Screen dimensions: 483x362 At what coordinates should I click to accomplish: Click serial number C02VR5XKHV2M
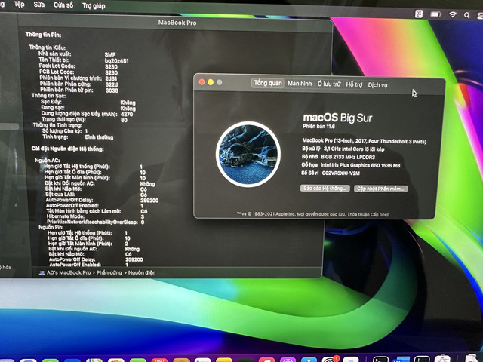[341, 173]
